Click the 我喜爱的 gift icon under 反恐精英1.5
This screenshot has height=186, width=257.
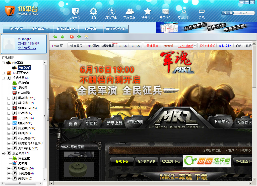point(15,158)
